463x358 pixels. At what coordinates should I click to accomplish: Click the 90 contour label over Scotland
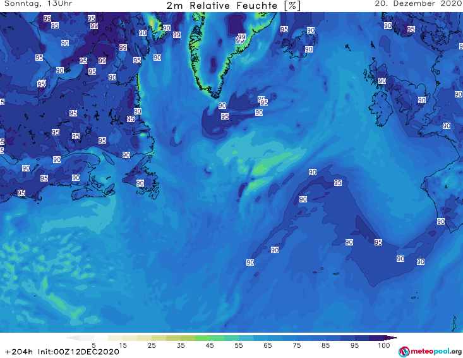point(382,81)
